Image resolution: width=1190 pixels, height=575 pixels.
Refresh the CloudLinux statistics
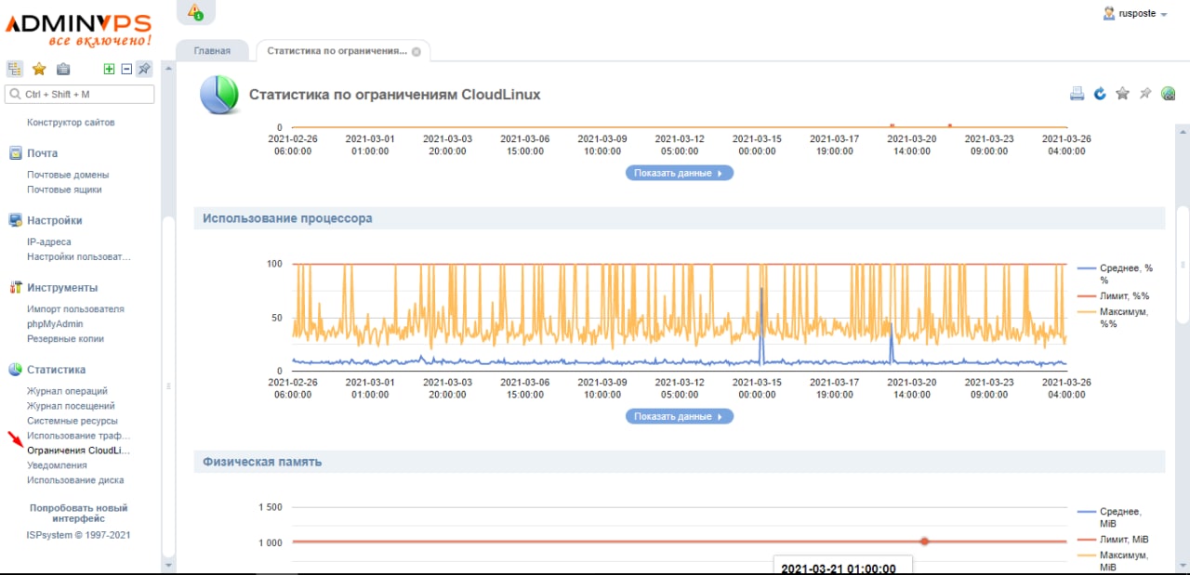[1100, 93]
